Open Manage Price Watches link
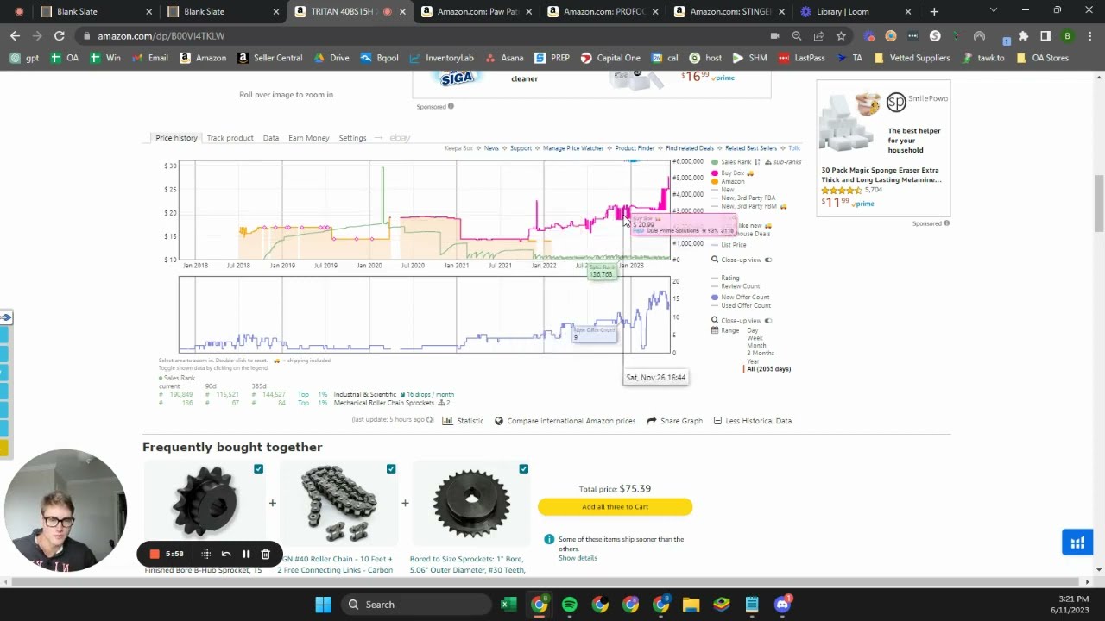 coord(573,148)
